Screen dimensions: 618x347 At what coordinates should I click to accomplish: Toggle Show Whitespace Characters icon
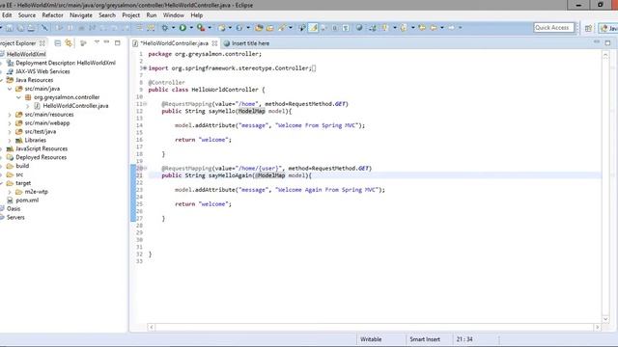tap(346, 28)
